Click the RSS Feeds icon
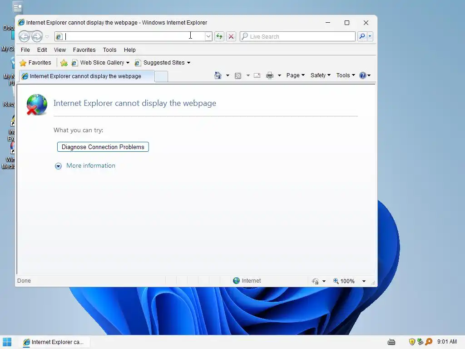The width and height of the screenshot is (465, 349). [x=238, y=76]
